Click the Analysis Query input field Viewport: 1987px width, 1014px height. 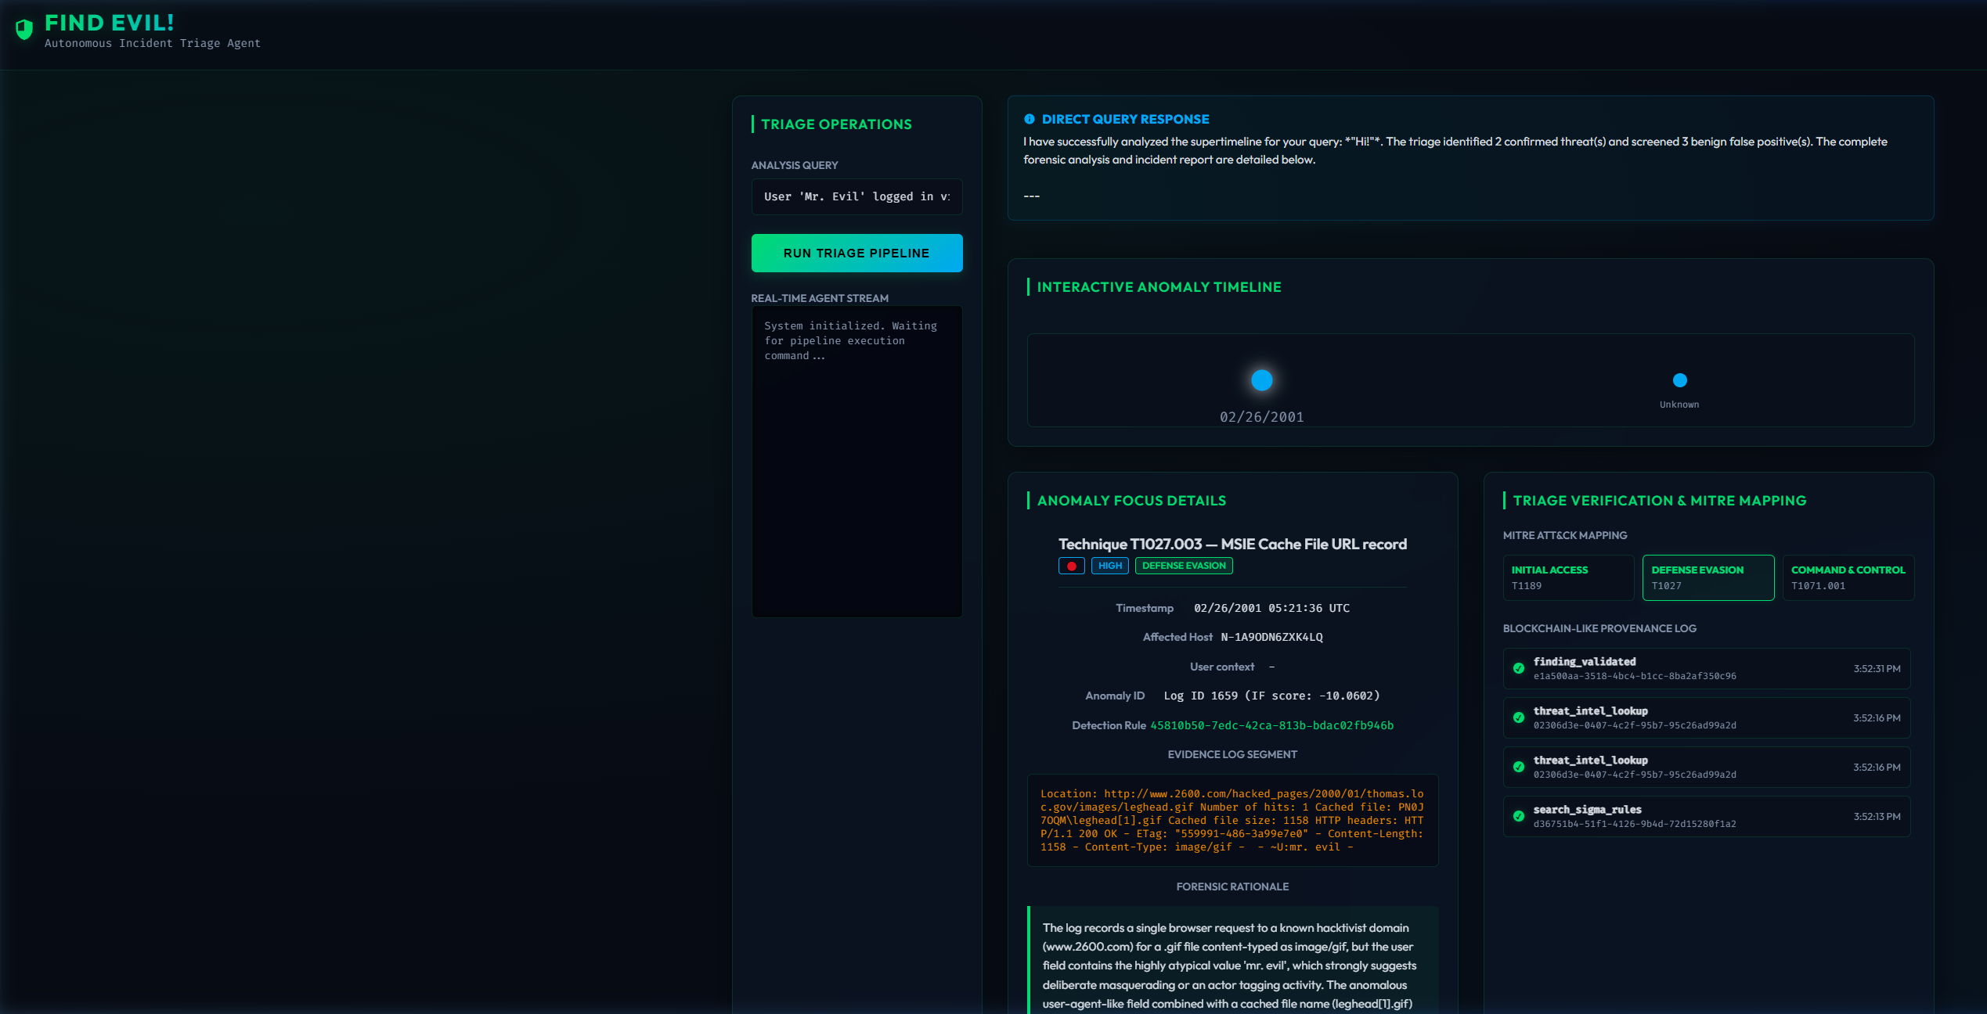(x=856, y=196)
